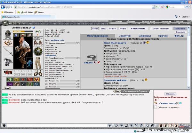
Task: Click the chat filter funnel icon
Action: tap(121, 125)
